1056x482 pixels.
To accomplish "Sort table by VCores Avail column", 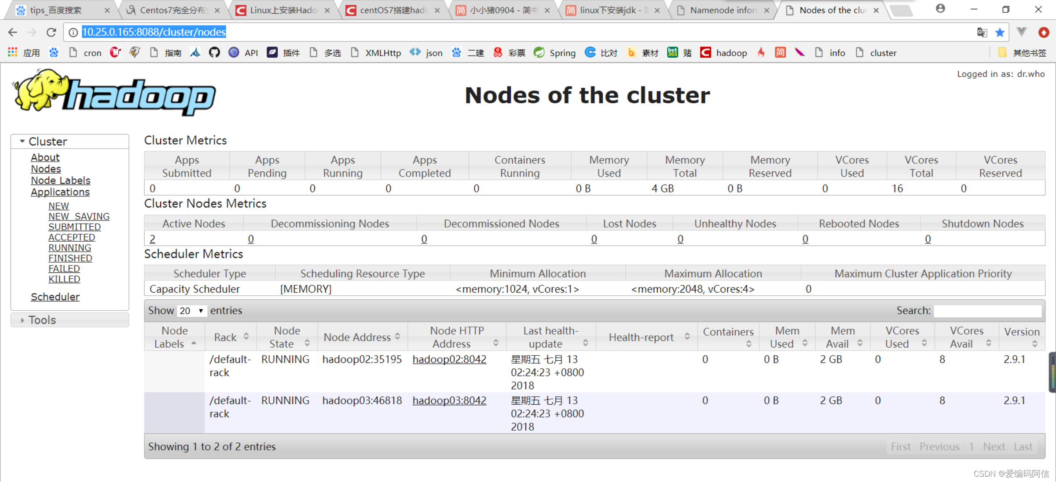I will [x=966, y=337].
